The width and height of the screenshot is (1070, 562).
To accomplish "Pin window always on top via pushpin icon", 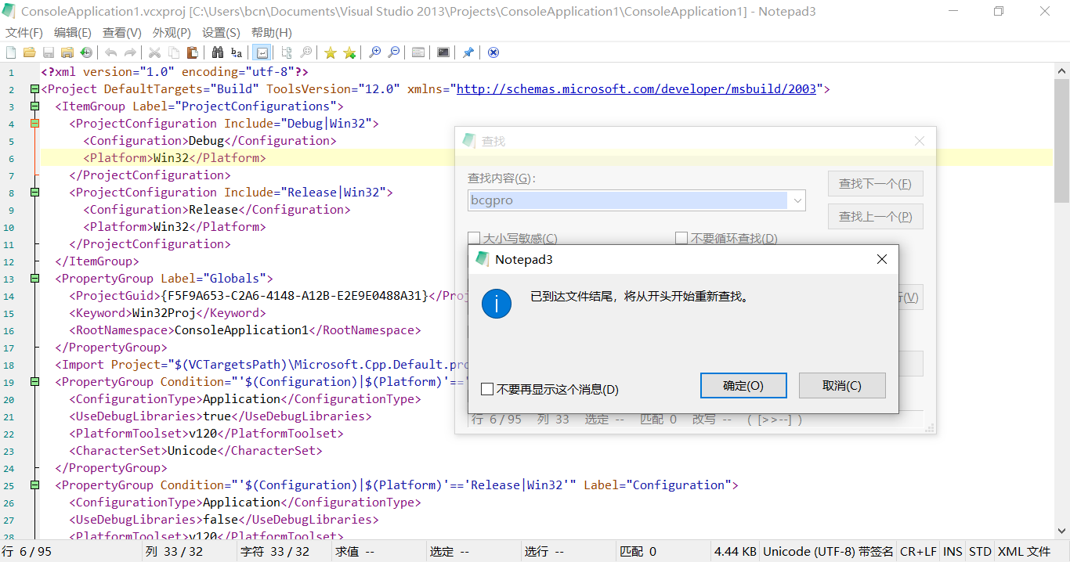I will 468,52.
